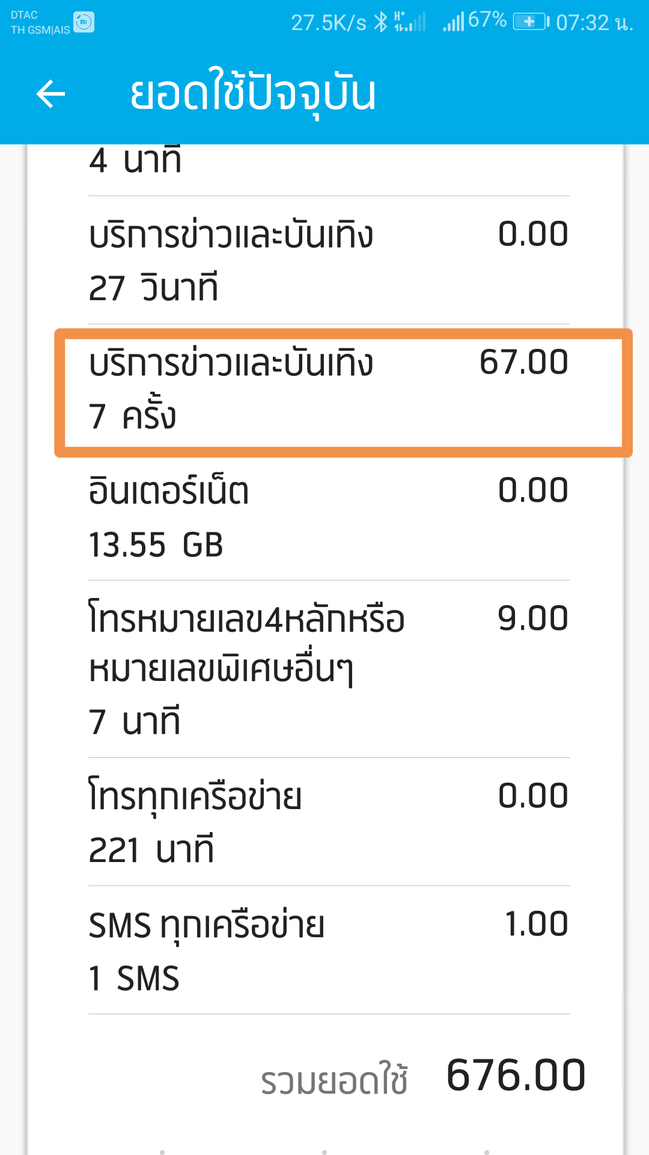Tap the battery charging icon
This screenshot has width=649, height=1155.
coord(531,22)
